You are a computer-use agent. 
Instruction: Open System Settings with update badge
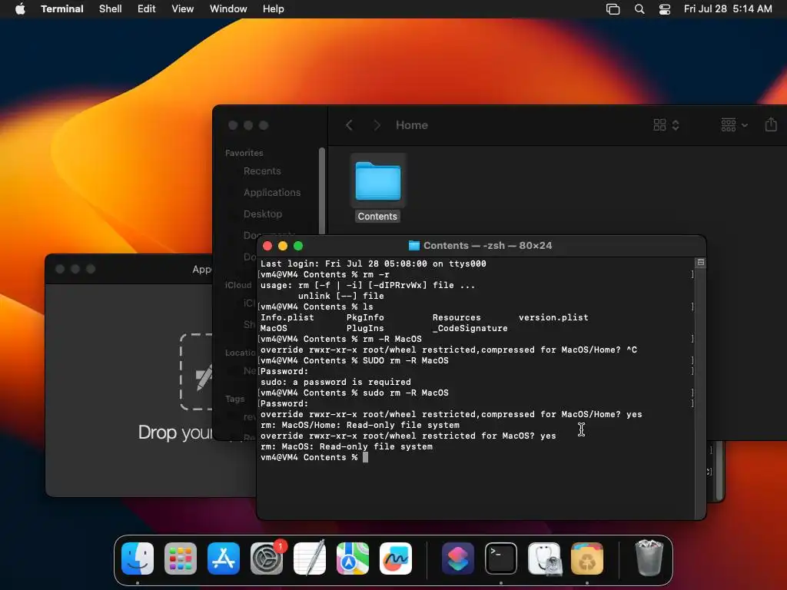pos(267,559)
